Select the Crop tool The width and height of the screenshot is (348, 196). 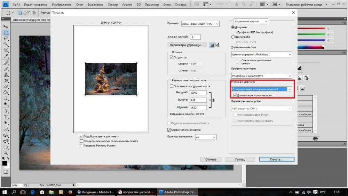(x=6, y=50)
